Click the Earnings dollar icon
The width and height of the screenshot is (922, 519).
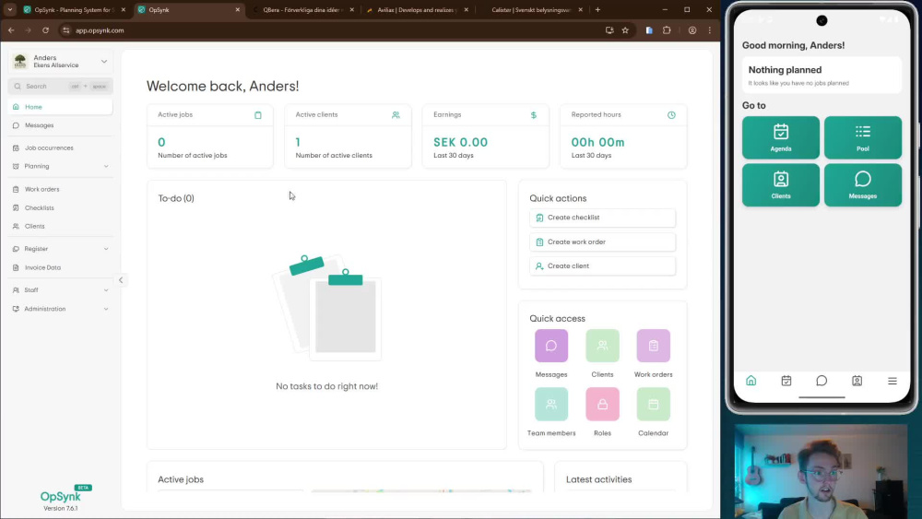pyautogui.click(x=533, y=115)
